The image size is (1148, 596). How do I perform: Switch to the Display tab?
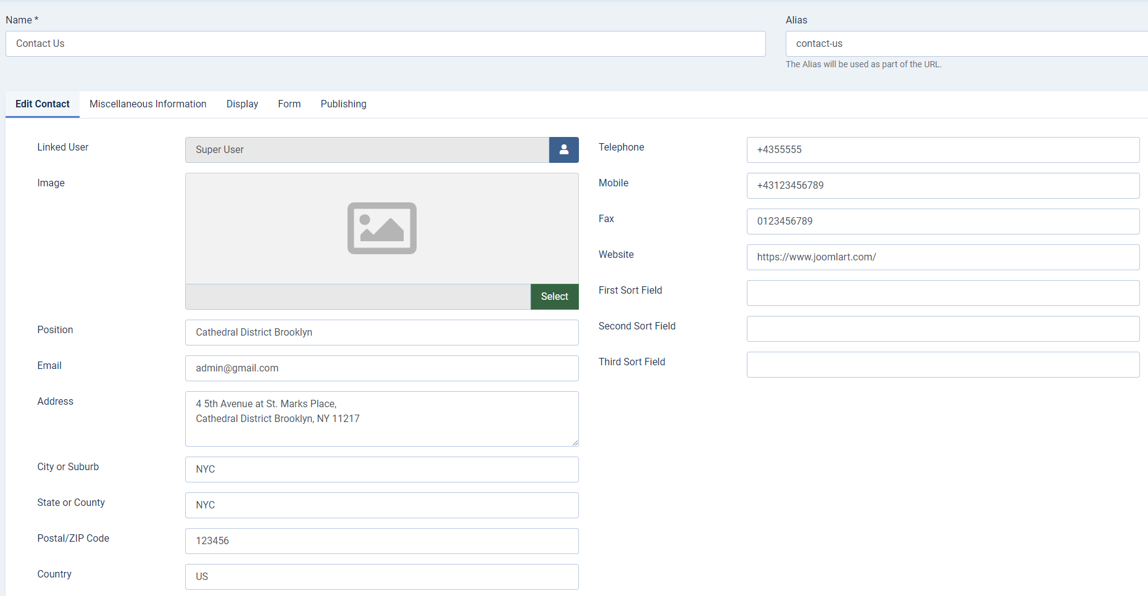coord(242,104)
